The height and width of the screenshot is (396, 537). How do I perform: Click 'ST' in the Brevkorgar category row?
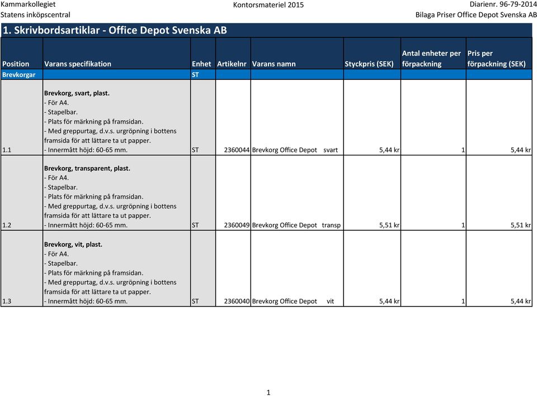[195, 74]
